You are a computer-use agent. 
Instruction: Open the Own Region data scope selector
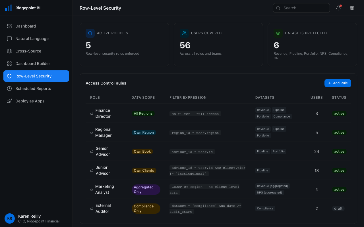pos(144,132)
